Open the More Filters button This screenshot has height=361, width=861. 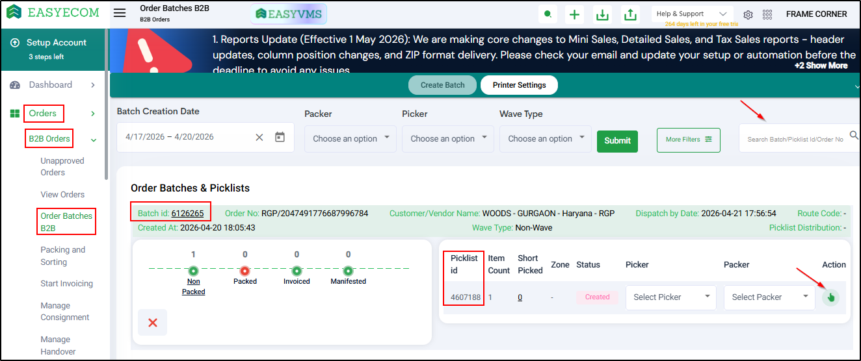(x=689, y=140)
